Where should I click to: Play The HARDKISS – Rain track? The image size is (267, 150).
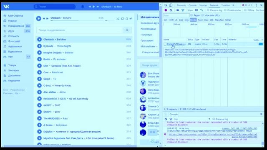tap(39, 118)
